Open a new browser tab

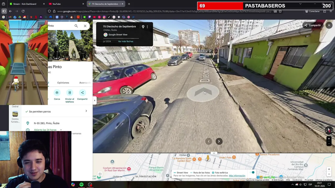pos(129,4)
